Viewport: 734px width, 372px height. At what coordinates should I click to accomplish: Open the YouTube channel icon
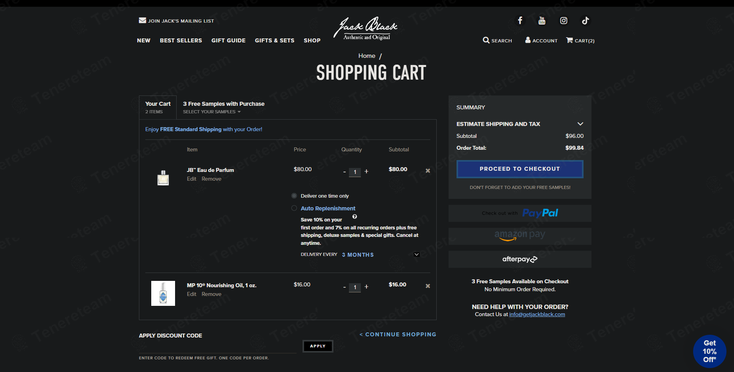tap(542, 21)
